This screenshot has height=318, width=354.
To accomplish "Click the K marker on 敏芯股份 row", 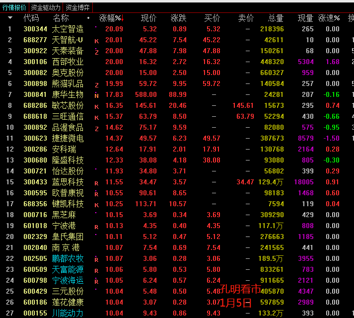I will click(x=97, y=107).
